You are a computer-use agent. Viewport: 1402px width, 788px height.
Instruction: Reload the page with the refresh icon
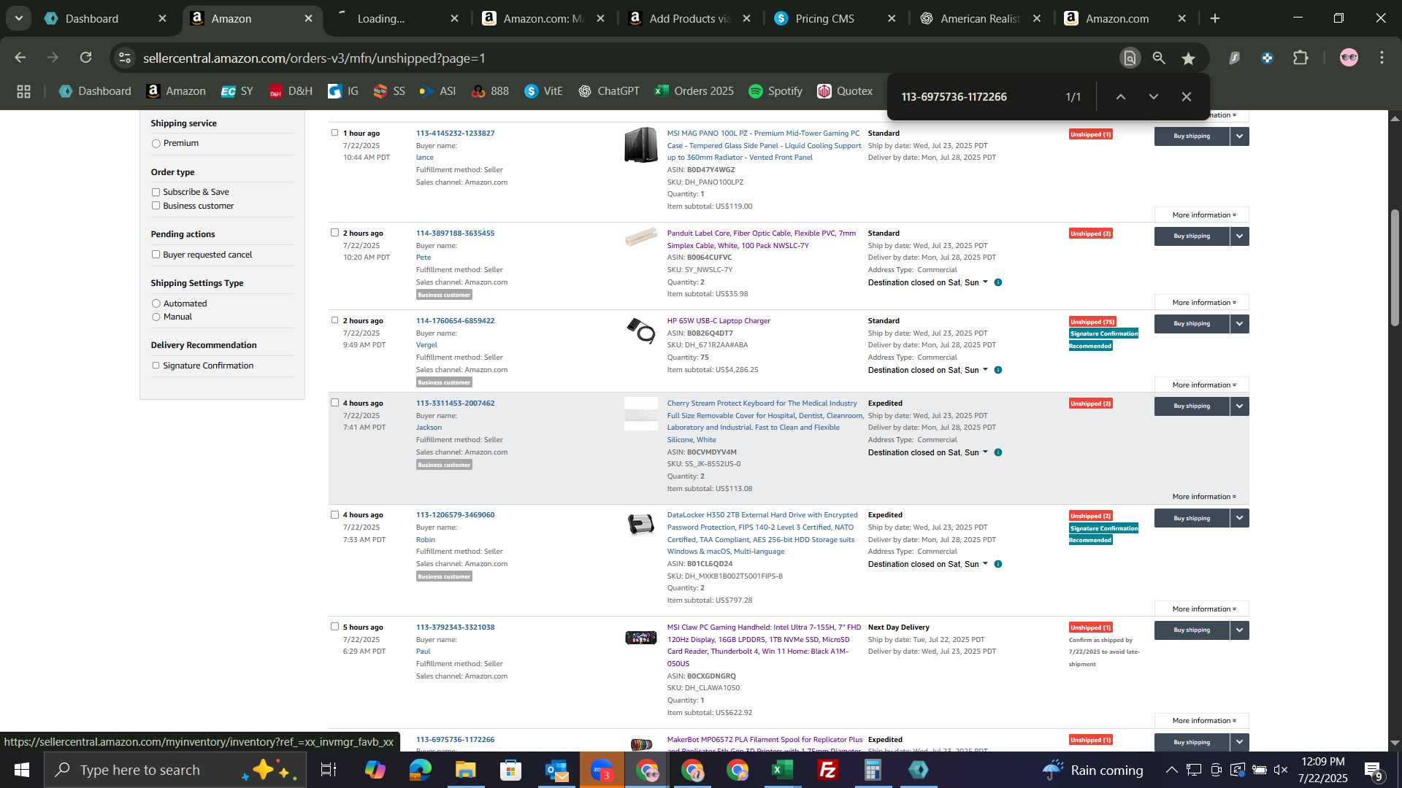point(86,58)
